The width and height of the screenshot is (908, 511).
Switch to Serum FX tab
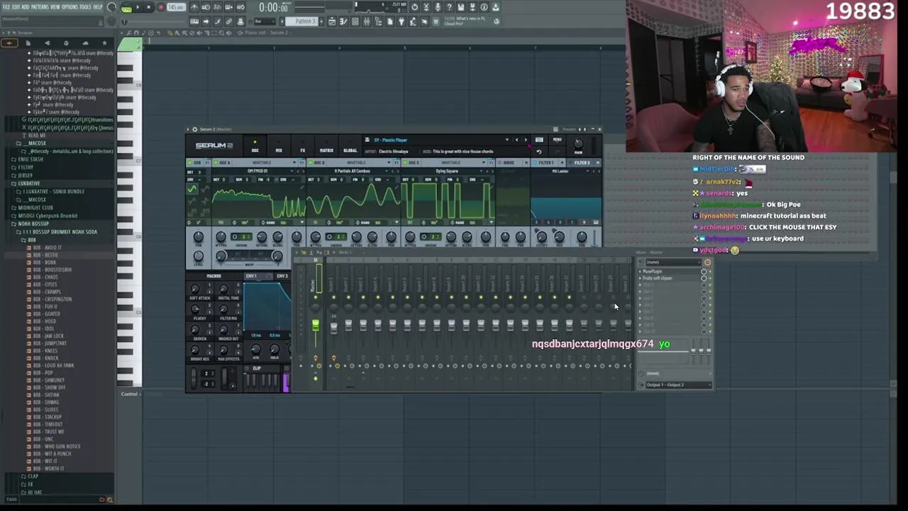pyautogui.click(x=302, y=148)
